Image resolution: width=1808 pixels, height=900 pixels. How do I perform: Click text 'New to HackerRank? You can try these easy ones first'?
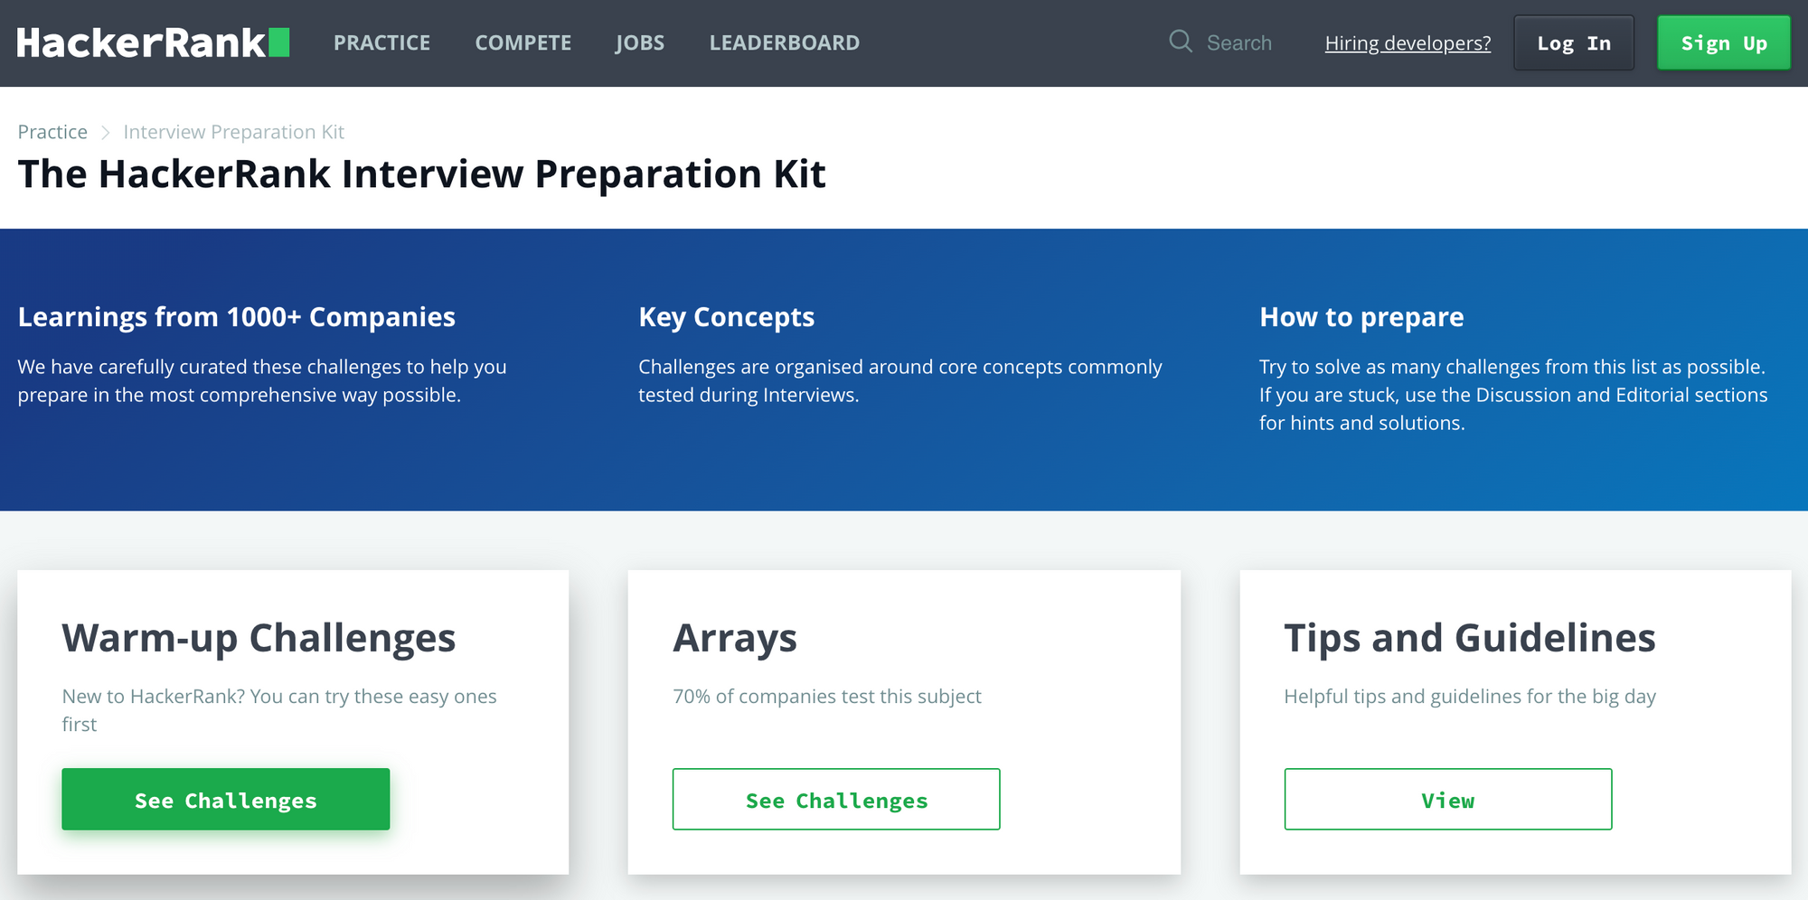coord(279,710)
